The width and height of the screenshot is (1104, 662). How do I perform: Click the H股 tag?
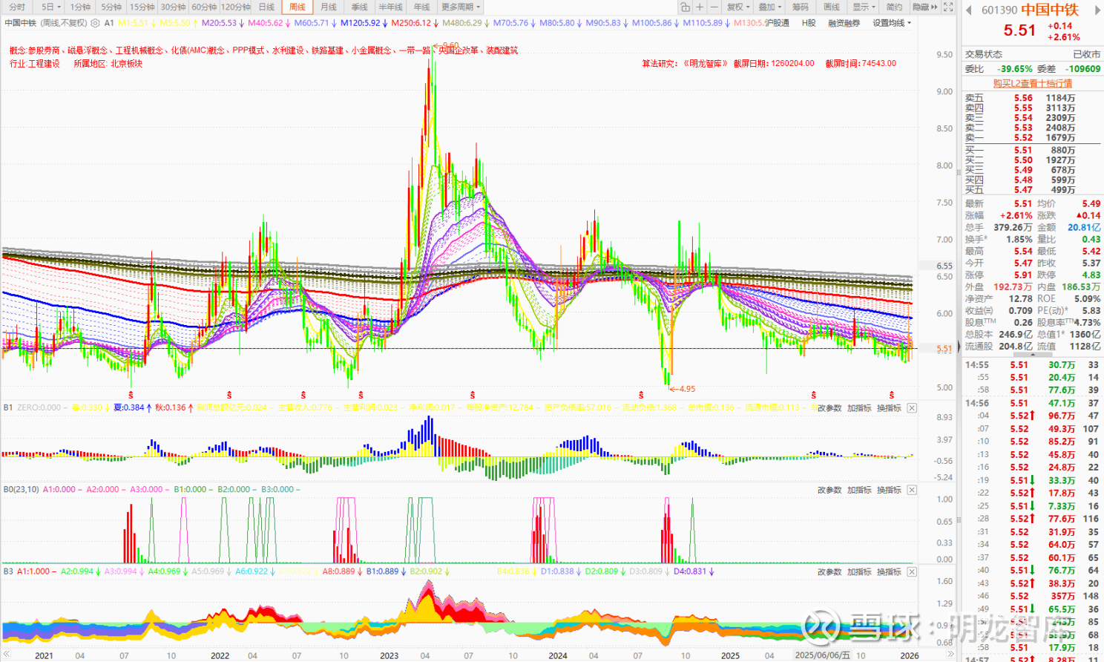[x=809, y=23]
